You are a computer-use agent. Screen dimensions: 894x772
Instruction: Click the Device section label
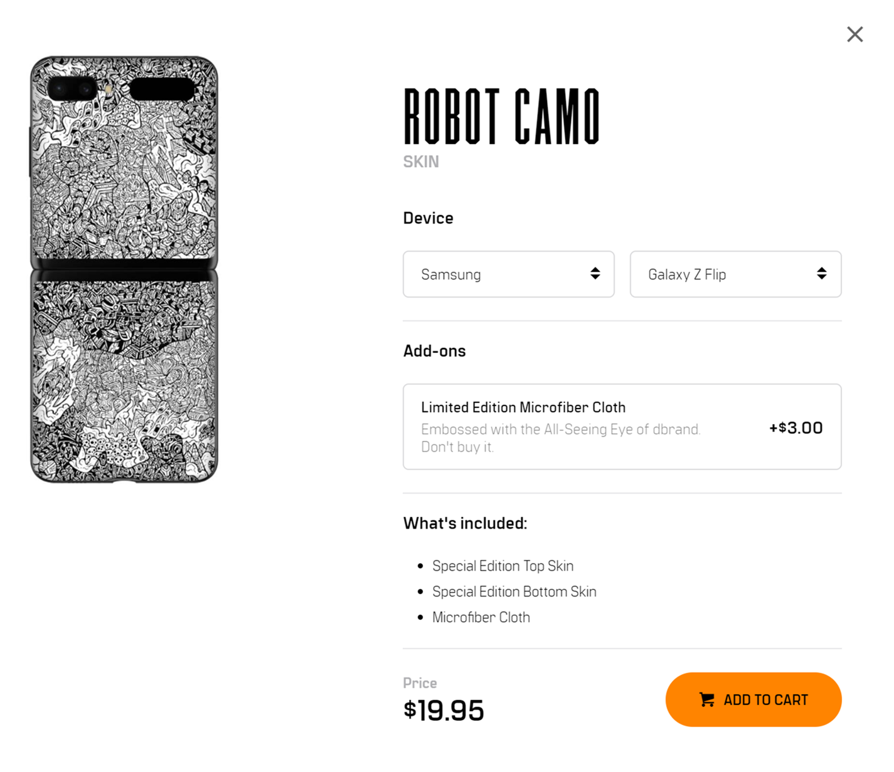click(x=428, y=218)
